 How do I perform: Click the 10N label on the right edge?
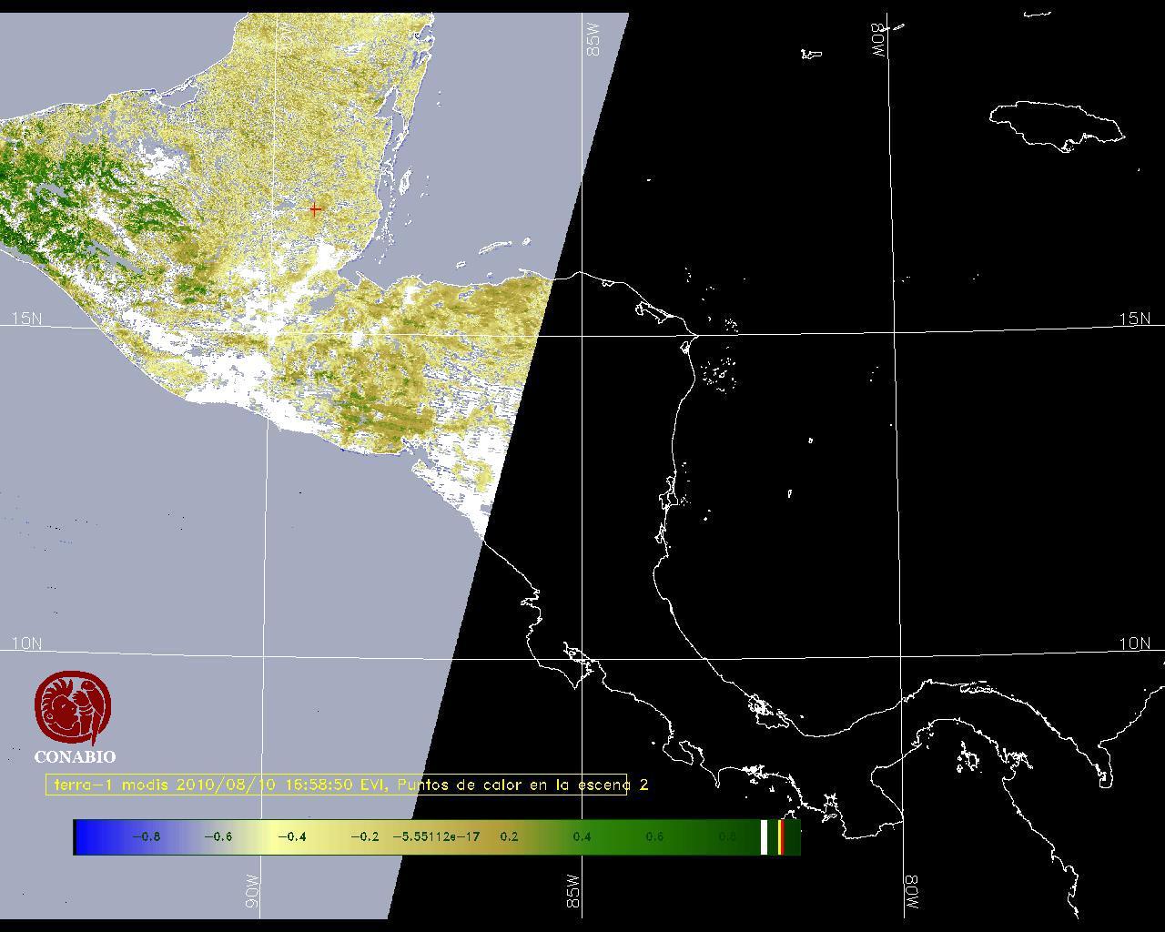[x=1134, y=643]
